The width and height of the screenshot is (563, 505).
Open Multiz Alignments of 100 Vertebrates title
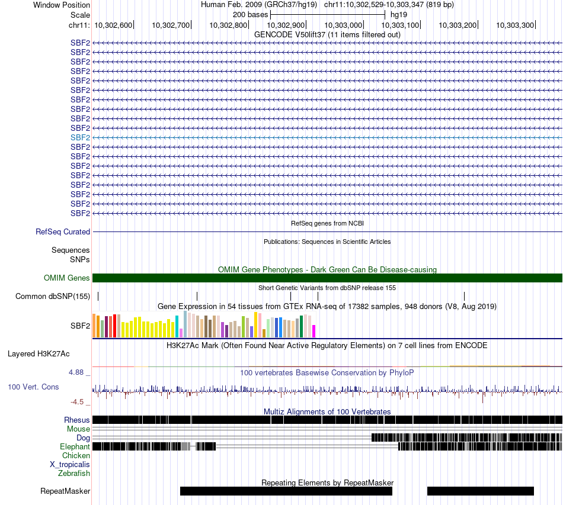327,411
